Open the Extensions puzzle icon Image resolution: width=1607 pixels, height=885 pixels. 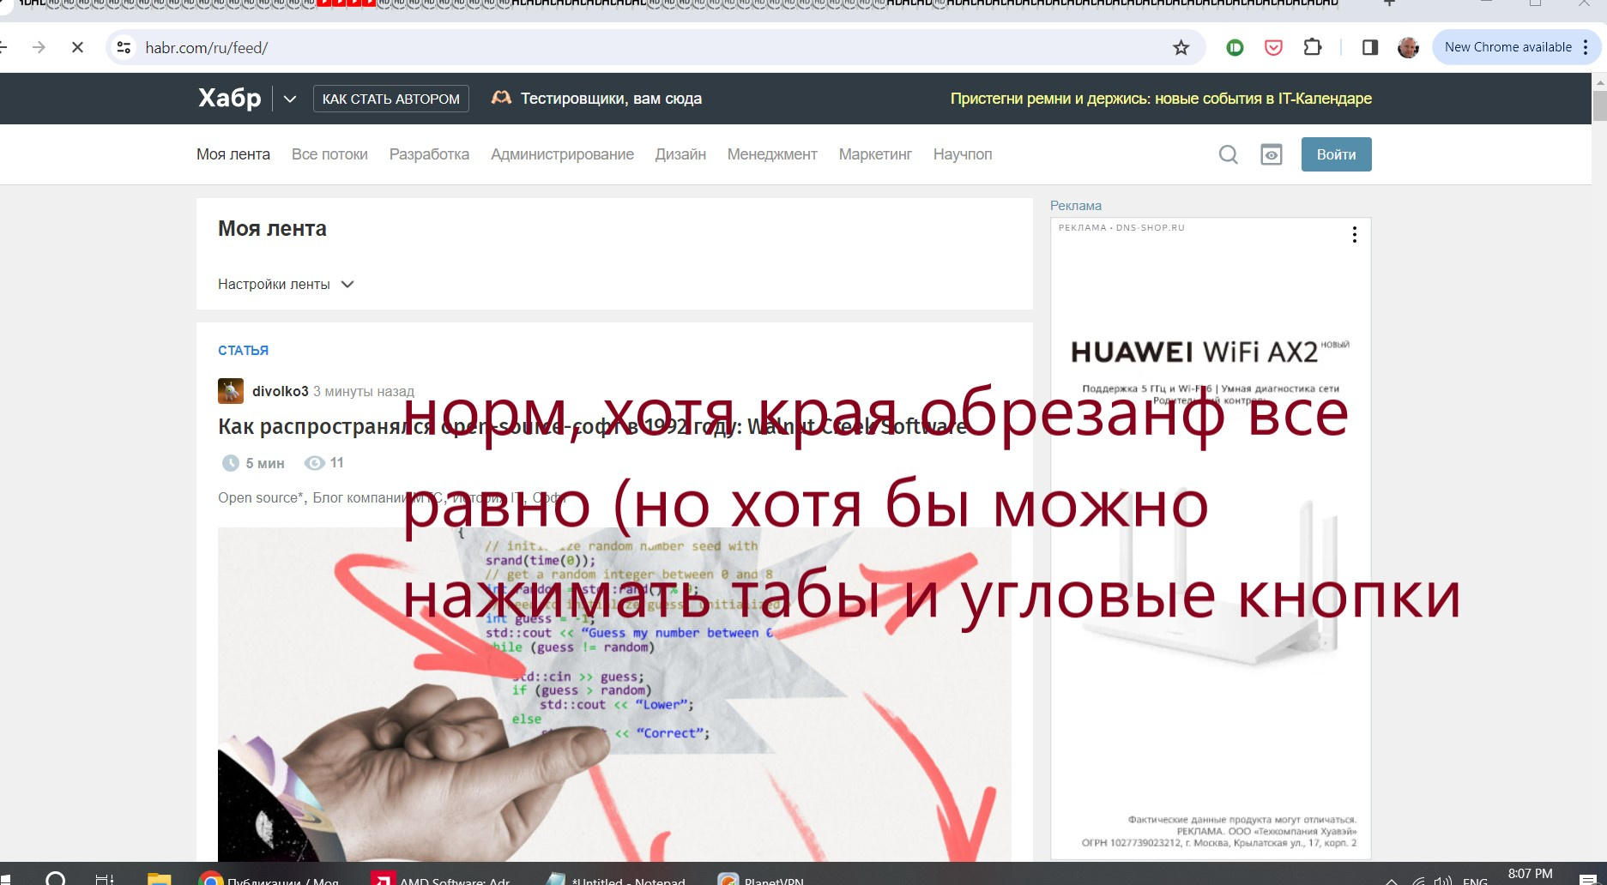click(x=1312, y=48)
